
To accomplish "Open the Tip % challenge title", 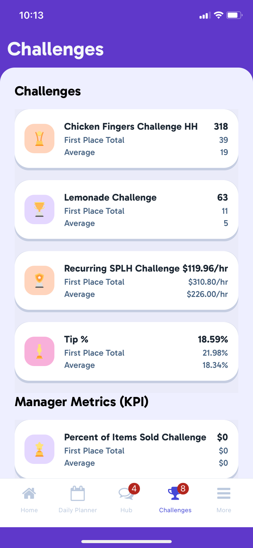I will (76, 339).
